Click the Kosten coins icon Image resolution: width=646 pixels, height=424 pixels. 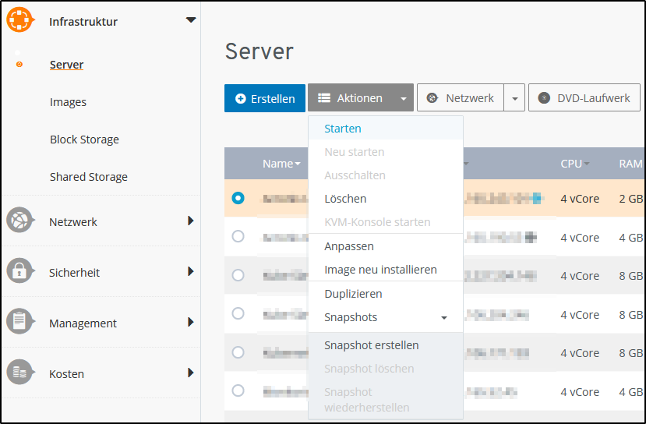point(19,372)
